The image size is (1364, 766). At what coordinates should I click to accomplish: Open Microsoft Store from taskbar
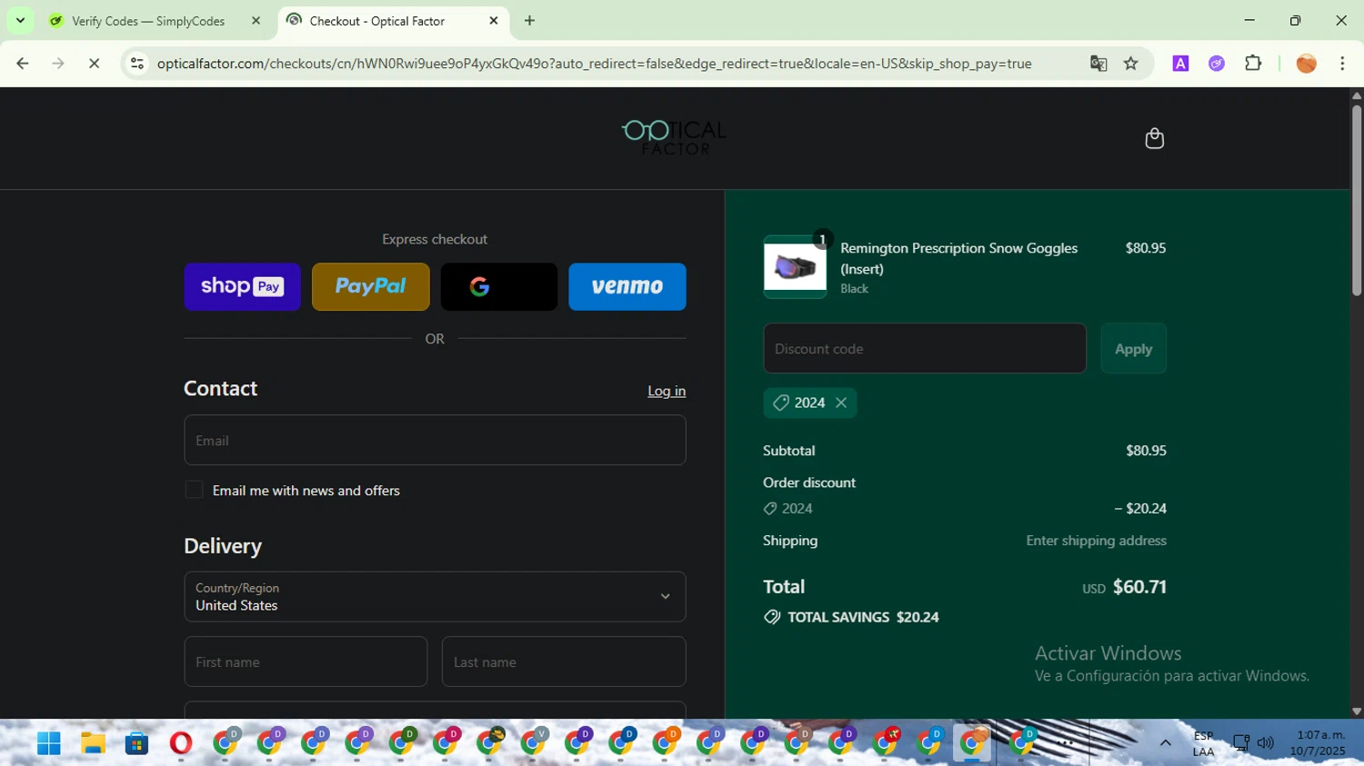(136, 743)
